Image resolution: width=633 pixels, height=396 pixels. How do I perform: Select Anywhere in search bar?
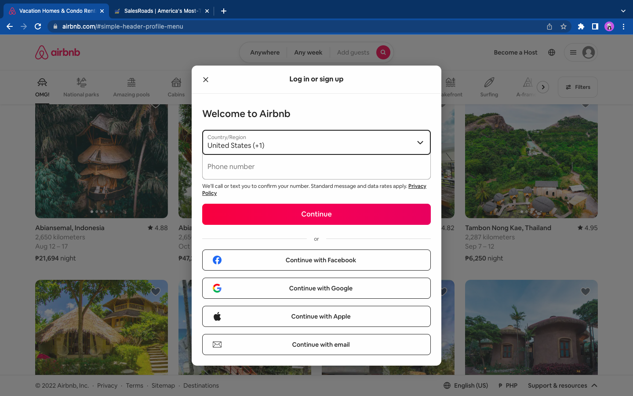[265, 52]
